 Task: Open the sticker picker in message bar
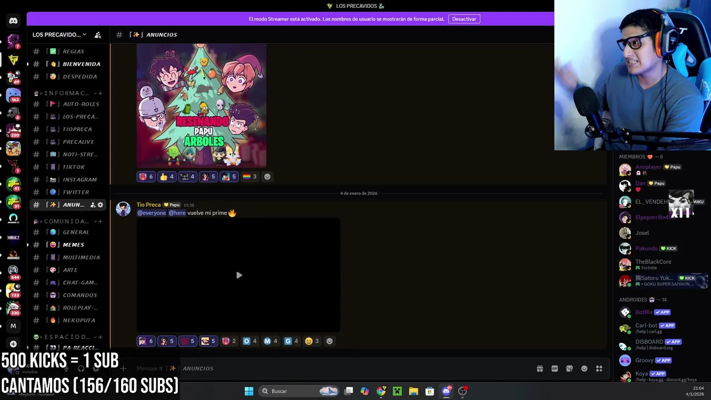point(569,368)
